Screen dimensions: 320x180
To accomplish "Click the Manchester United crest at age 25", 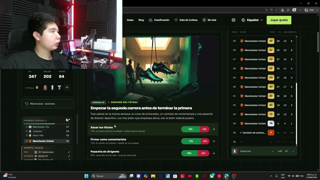I will tap(242, 41).
